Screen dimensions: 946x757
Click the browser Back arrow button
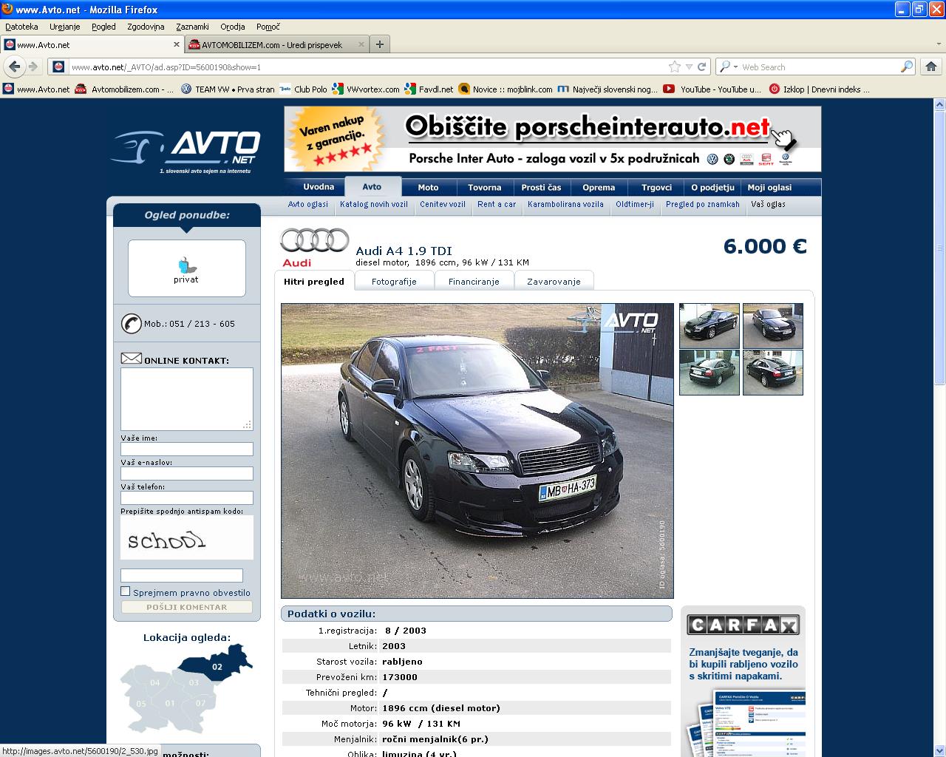(13, 67)
